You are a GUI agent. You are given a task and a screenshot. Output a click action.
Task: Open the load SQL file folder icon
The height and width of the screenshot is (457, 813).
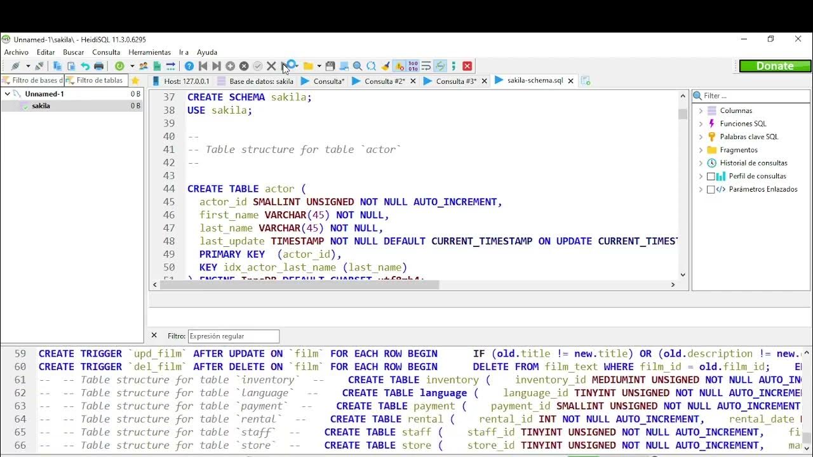pos(309,66)
